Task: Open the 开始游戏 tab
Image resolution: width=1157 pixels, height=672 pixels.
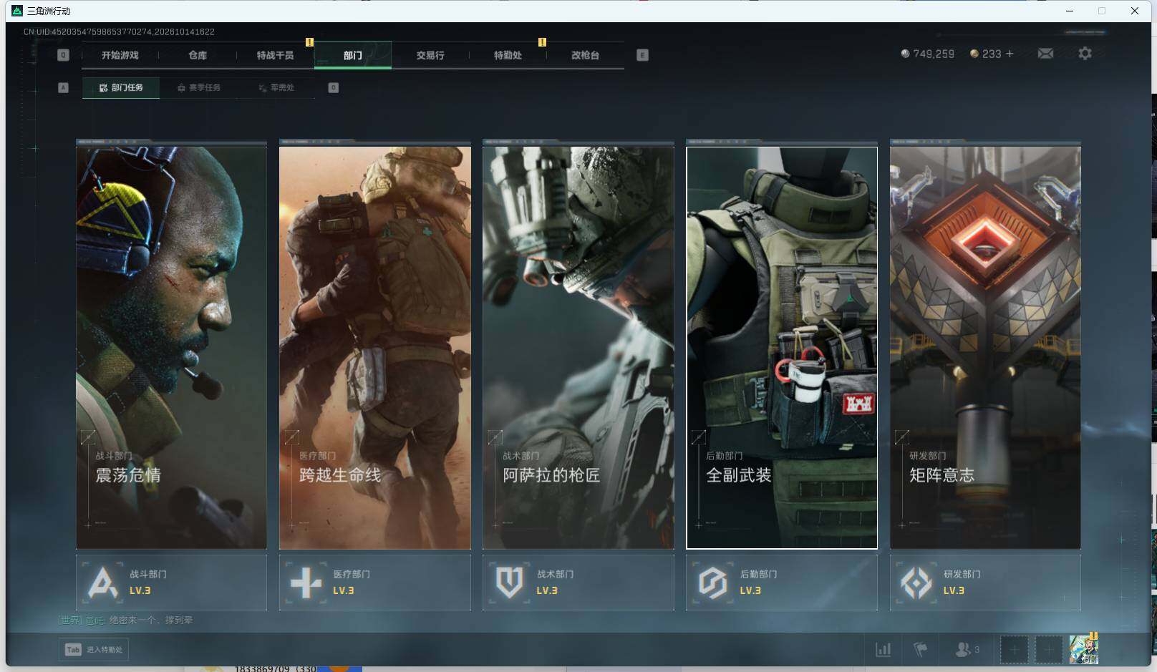Action: point(120,55)
